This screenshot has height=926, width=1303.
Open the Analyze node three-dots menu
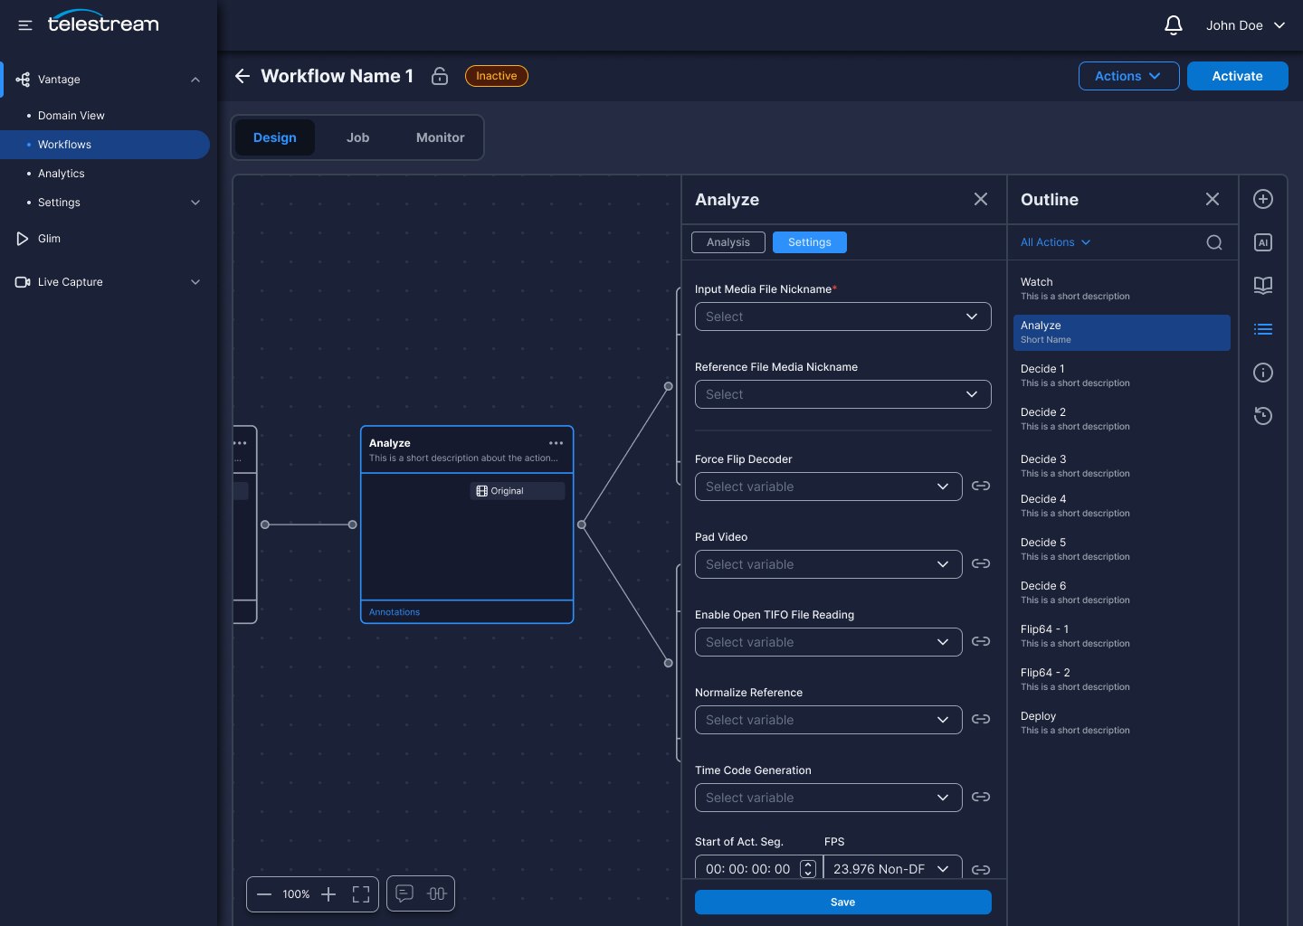pyautogui.click(x=556, y=443)
